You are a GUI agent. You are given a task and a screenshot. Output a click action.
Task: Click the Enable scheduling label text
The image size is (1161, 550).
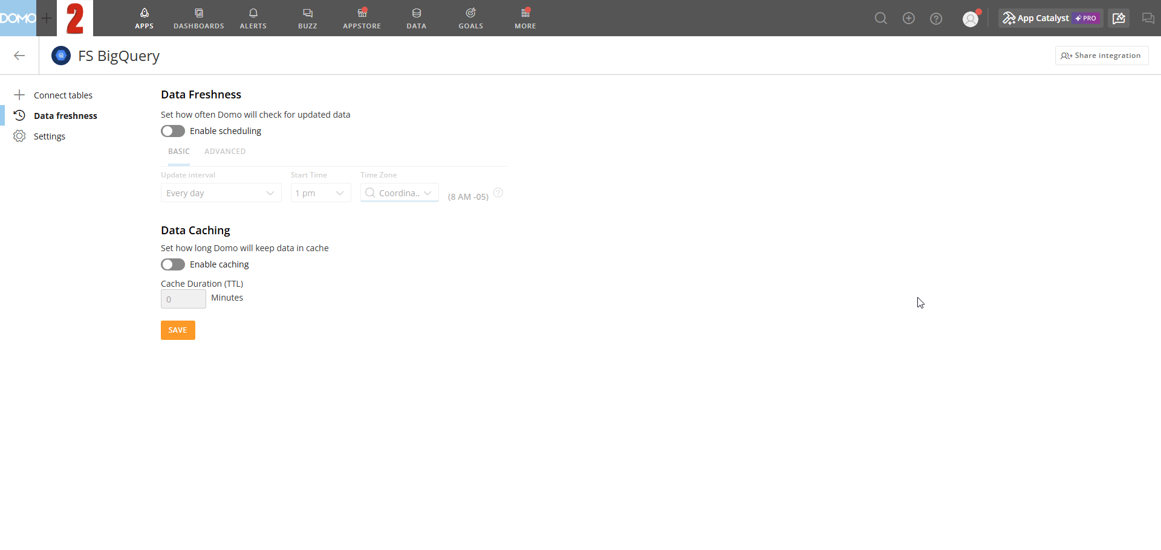(x=226, y=131)
